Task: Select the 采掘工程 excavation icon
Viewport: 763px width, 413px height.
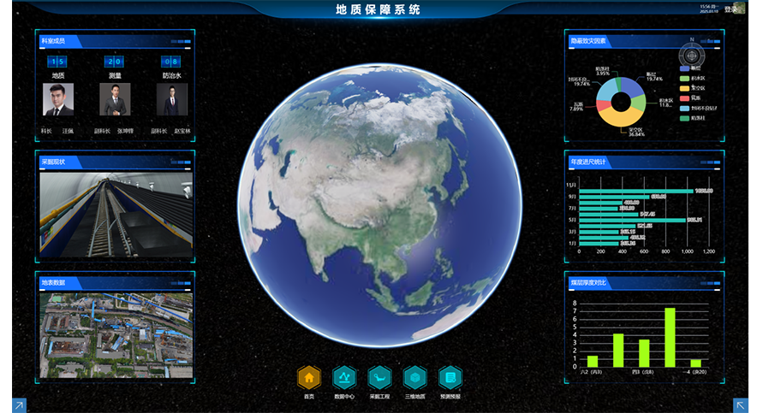Action: [379, 377]
